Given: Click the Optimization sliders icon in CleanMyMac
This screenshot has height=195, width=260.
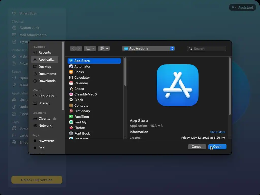Looking at the screenshot, I should click(14, 78).
